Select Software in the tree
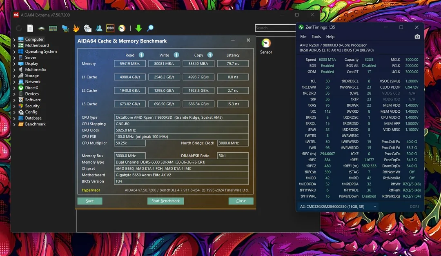 coord(33,100)
